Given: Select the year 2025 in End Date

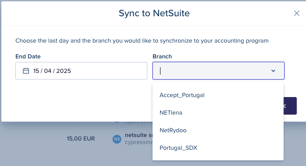Looking at the screenshot, I should [64, 71].
